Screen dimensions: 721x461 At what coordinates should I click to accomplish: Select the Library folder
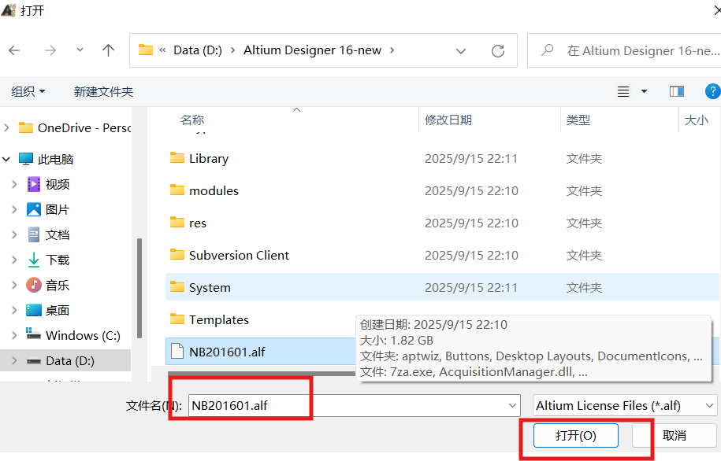tap(442, 158)
